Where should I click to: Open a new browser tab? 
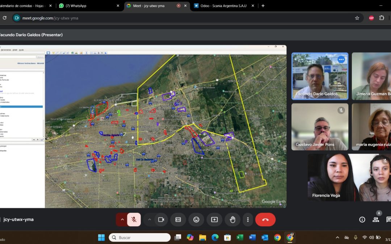263,6
